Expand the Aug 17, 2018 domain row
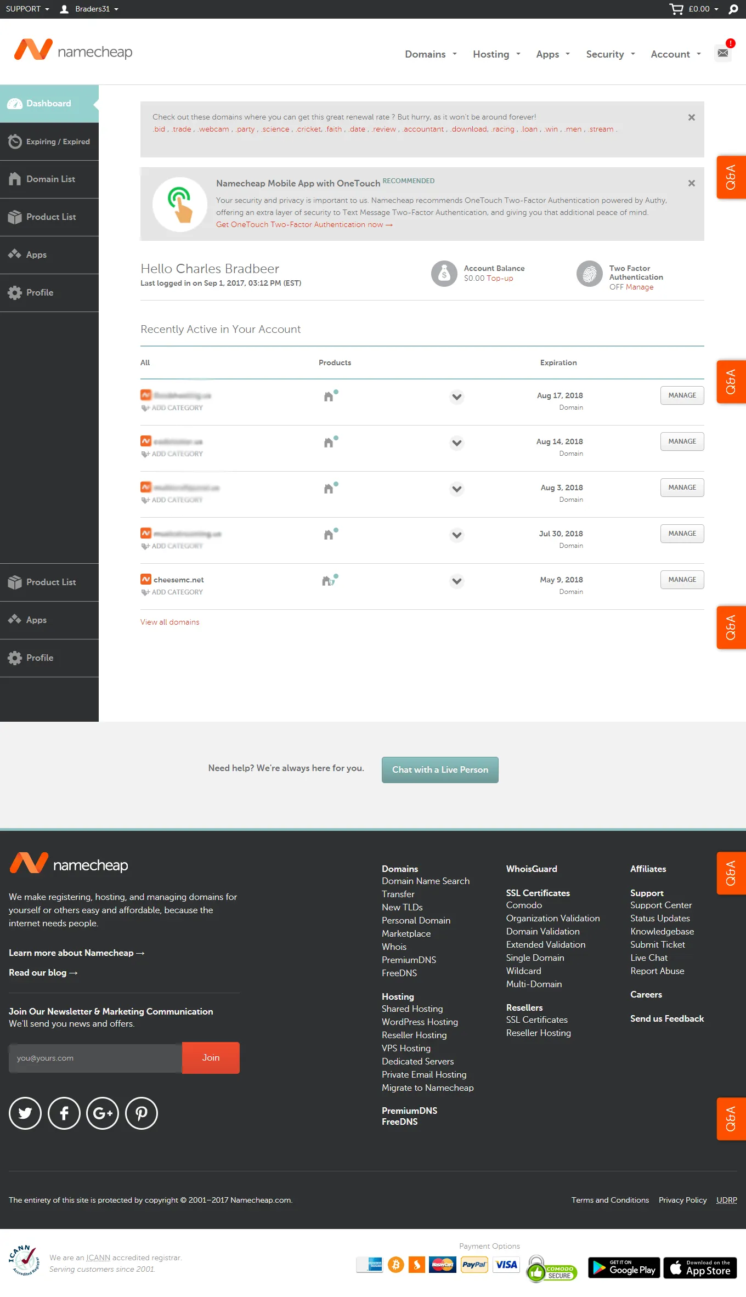Screen dimensions: 746x1297 457,397
